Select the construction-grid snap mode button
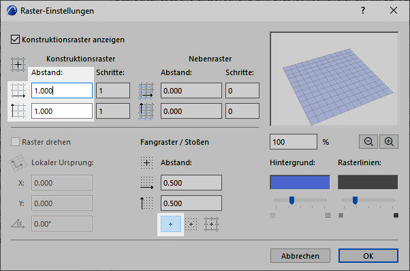The width and height of the screenshot is (410, 271). pos(211,224)
